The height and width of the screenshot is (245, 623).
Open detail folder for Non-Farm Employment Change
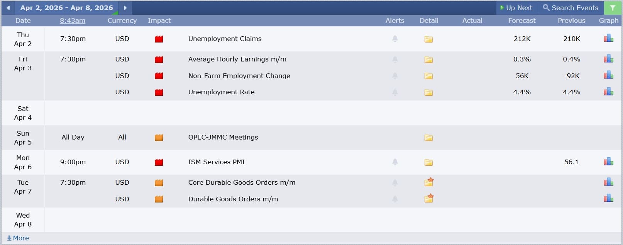428,76
